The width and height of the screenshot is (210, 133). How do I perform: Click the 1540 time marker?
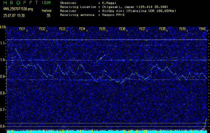pos(202,29)
